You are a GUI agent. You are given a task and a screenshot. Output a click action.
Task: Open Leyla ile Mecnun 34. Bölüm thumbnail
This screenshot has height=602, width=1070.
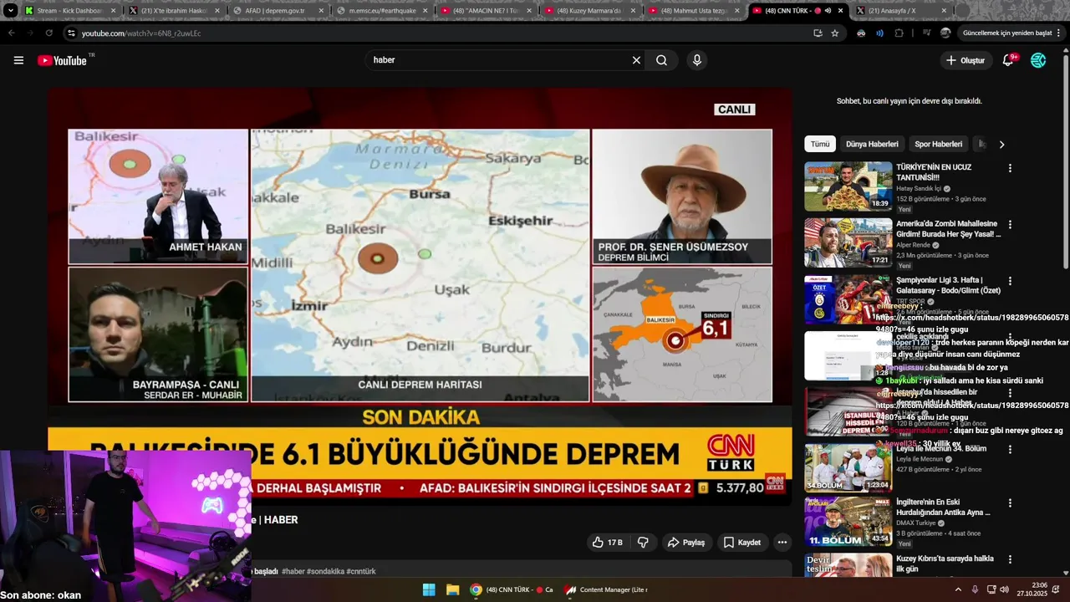[x=848, y=467]
